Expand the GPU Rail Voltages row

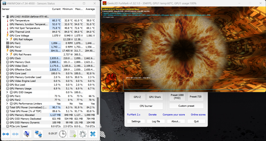(x=7, y=39)
